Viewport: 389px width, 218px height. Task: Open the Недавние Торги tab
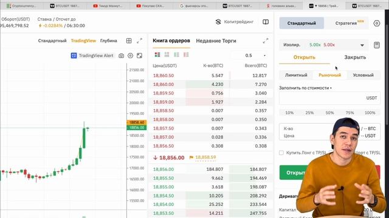[216, 41]
